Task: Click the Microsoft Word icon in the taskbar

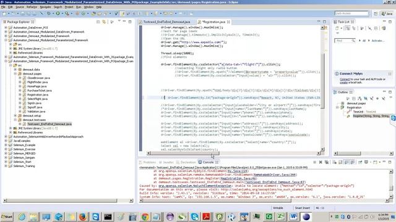Action: coord(293,216)
